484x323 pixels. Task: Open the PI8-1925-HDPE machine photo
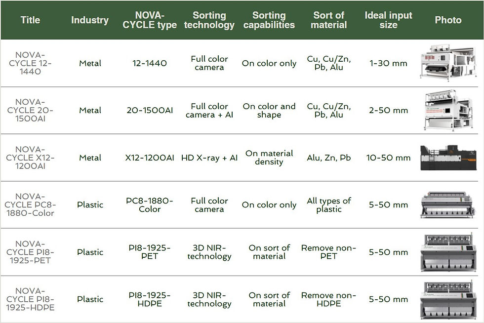click(448, 299)
